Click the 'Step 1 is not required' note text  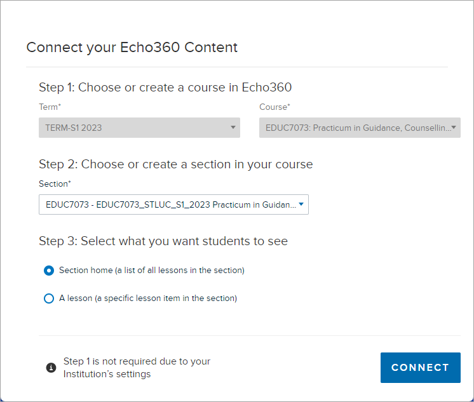click(137, 368)
